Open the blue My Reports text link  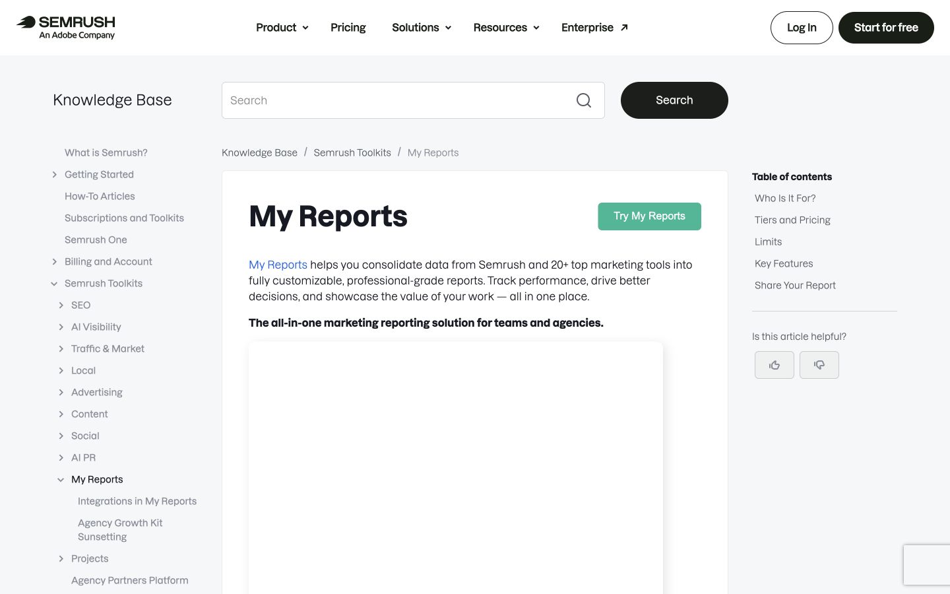(x=278, y=265)
